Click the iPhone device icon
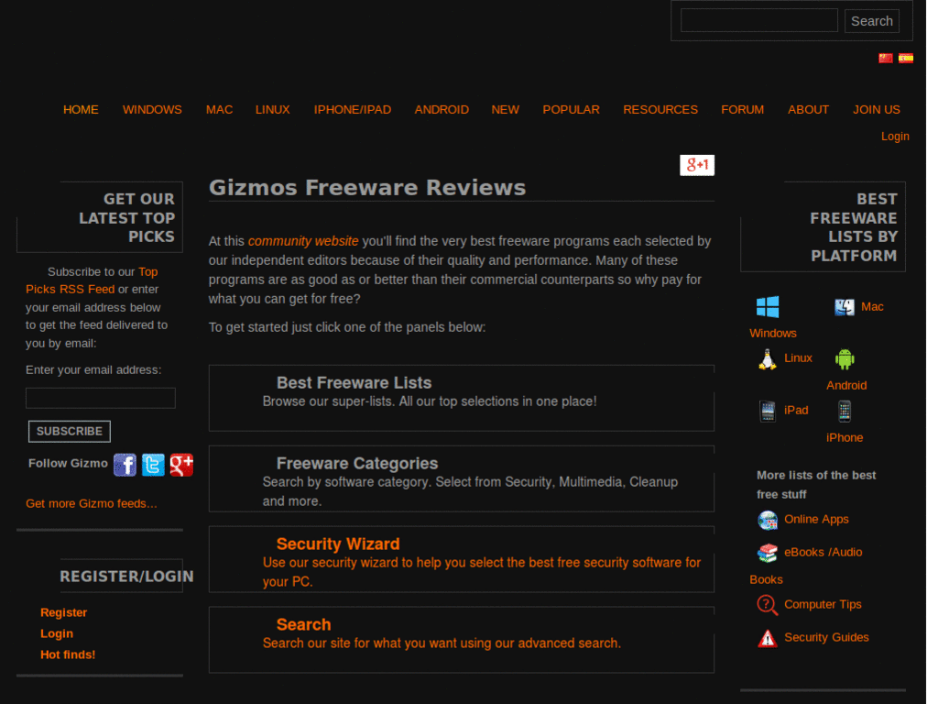The width and height of the screenshot is (938, 704). pyautogui.click(x=844, y=412)
